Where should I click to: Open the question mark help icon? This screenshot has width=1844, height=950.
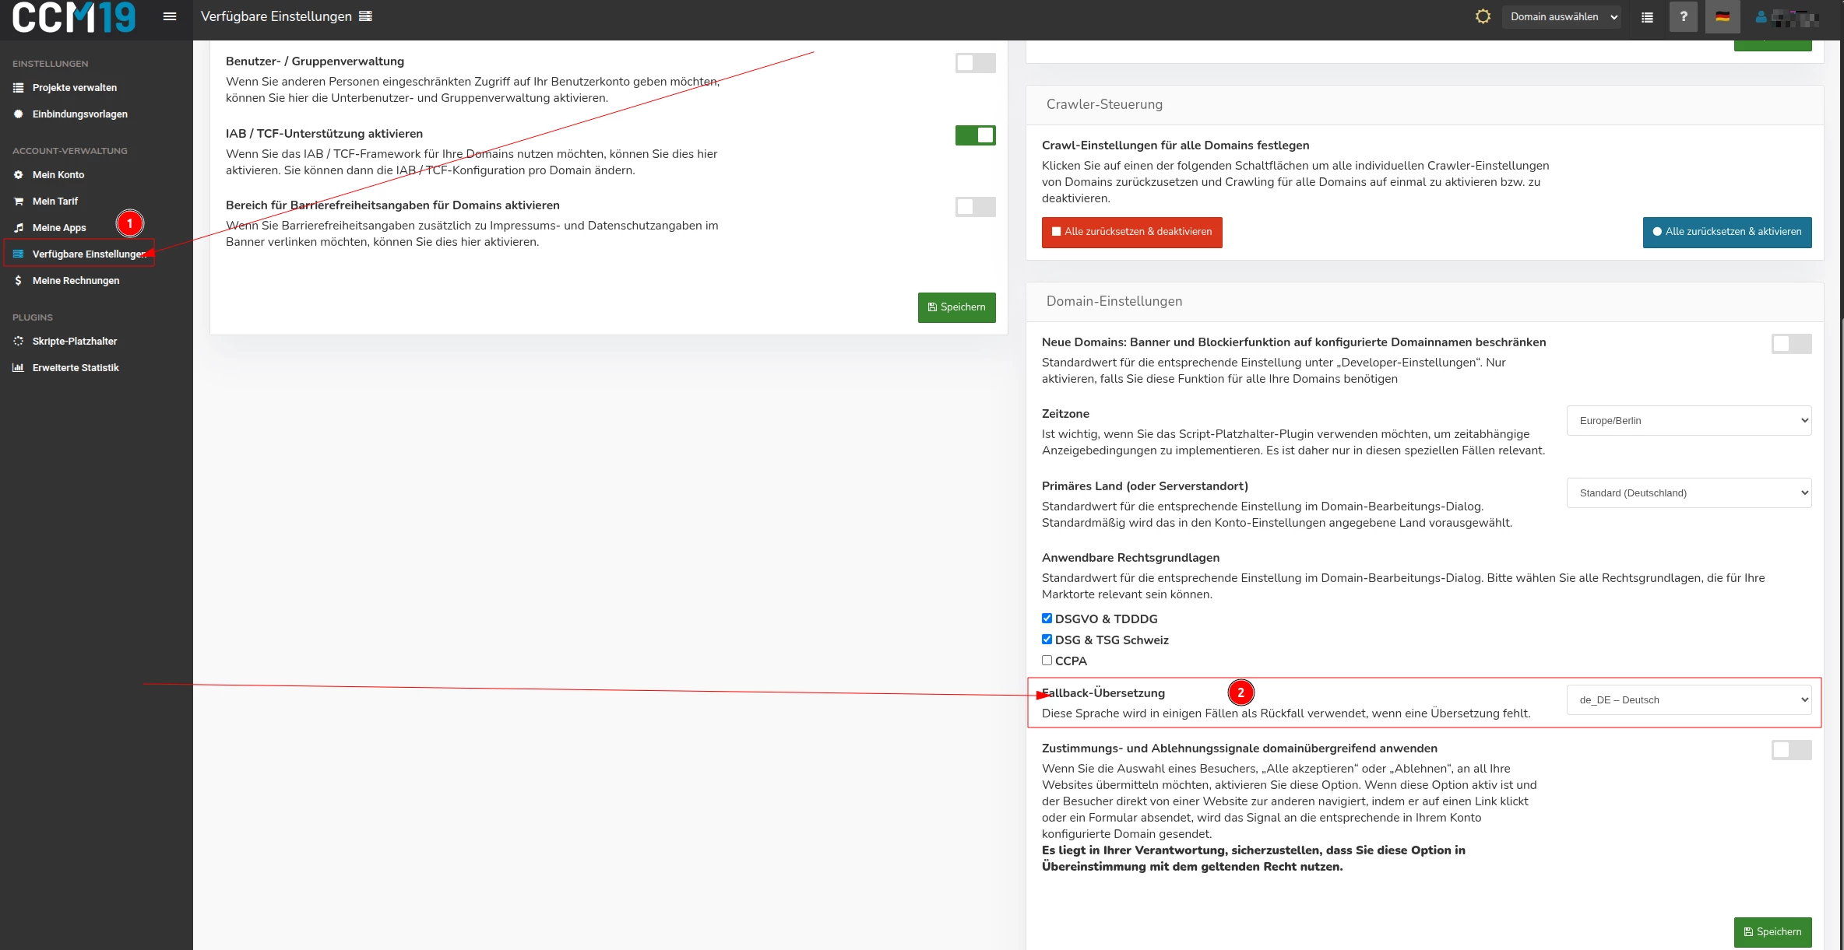point(1683,16)
